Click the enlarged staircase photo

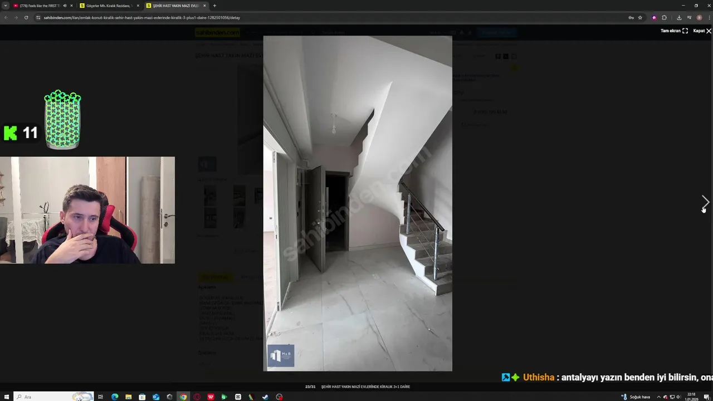coord(358,203)
